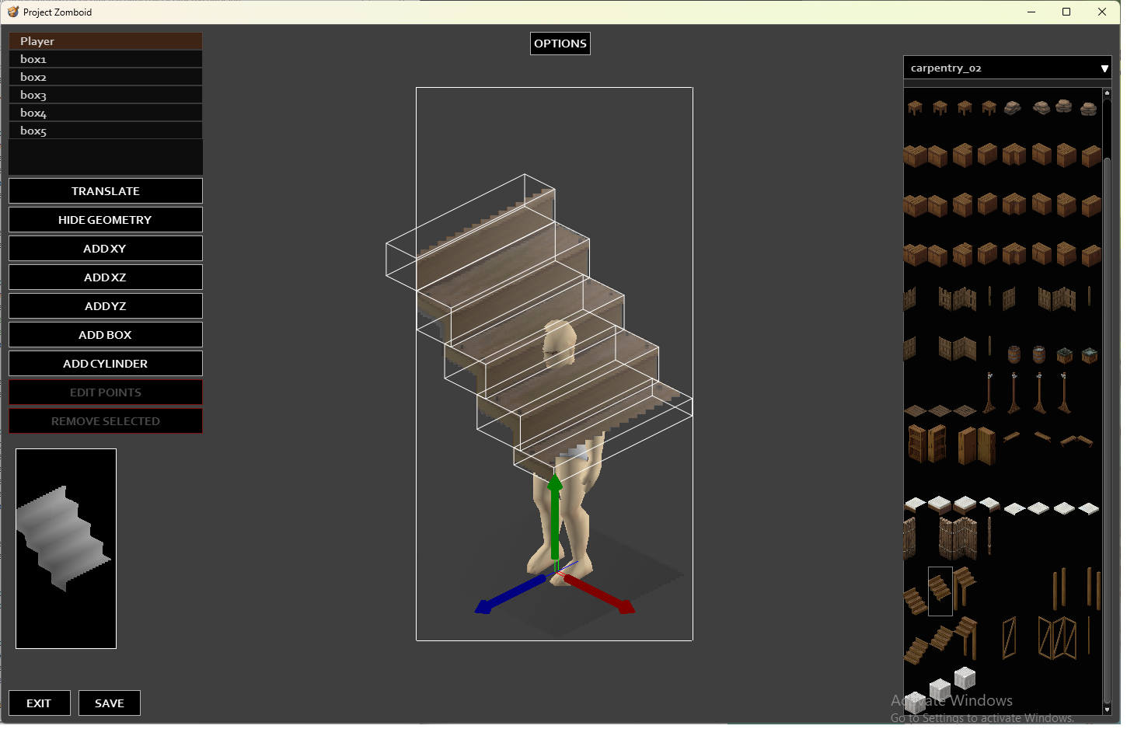Select the first small wooden table tile
Screen dimensions: 1127x729
(x=915, y=107)
